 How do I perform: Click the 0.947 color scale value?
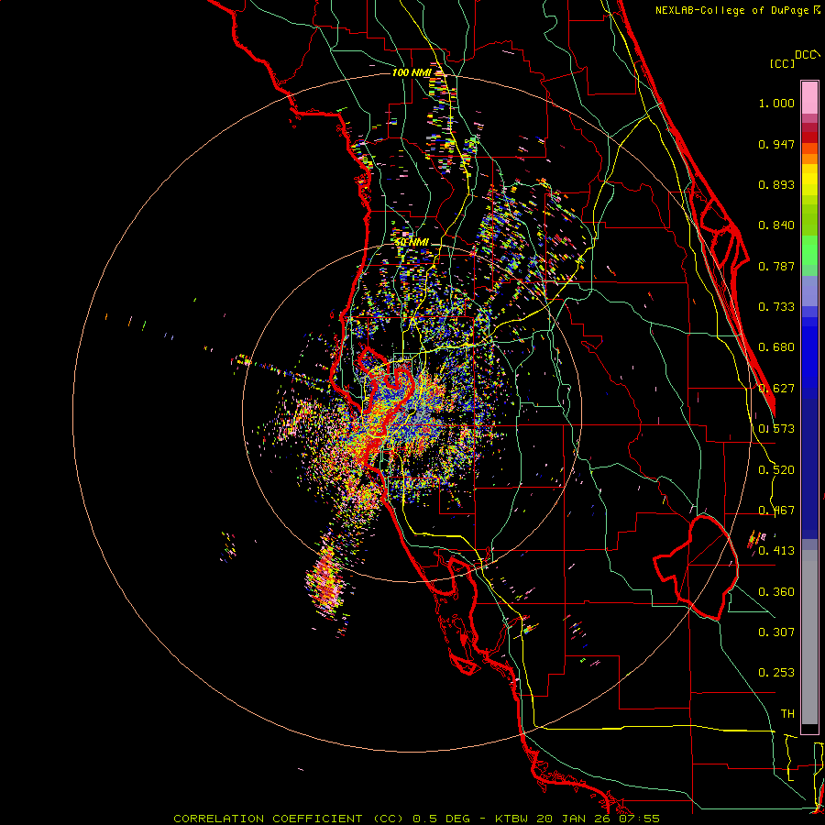[x=776, y=144]
